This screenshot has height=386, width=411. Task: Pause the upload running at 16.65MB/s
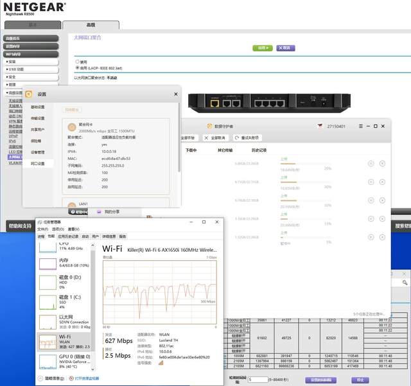[371, 182]
